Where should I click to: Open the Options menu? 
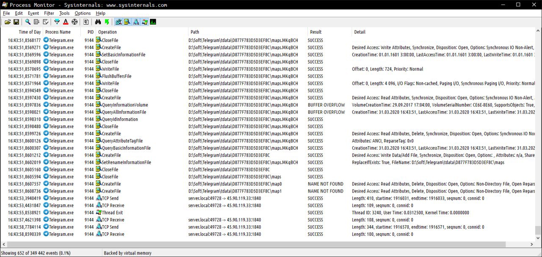pos(83,13)
